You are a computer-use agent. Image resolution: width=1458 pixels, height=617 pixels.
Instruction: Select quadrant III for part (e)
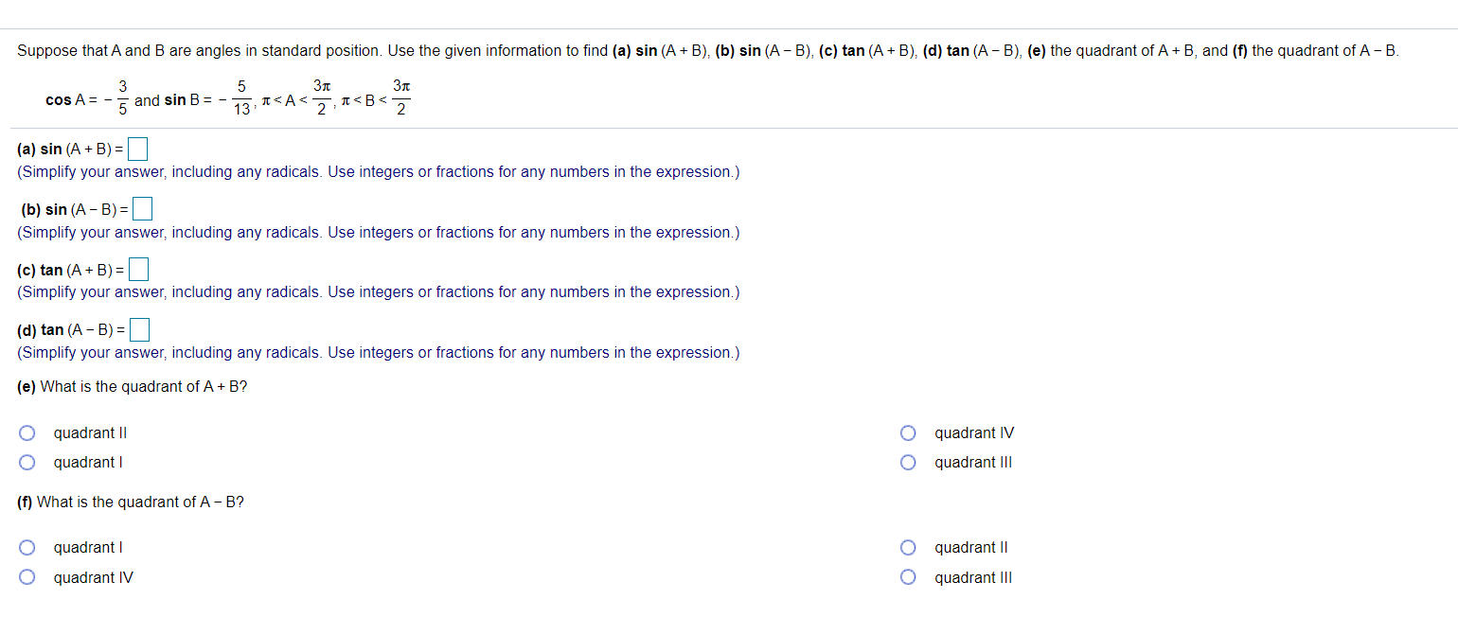(x=908, y=462)
